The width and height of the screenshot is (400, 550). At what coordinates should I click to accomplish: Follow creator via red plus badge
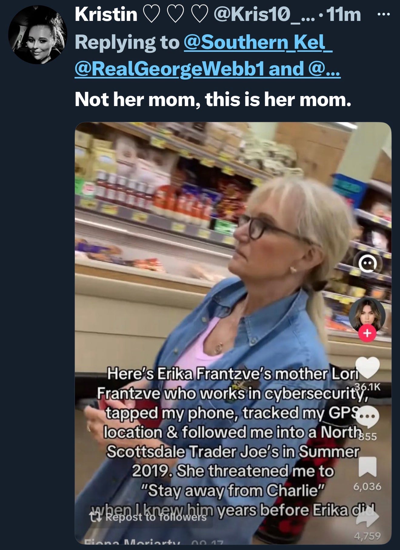[x=367, y=333]
